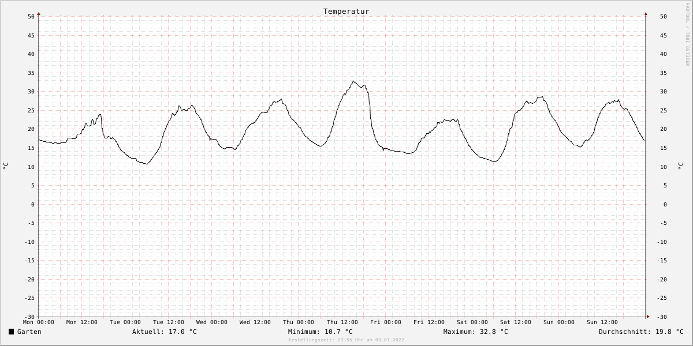Click x-axis label 'Mon 12:00'
Viewport: 693px width, 346px height.
click(x=82, y=322)
